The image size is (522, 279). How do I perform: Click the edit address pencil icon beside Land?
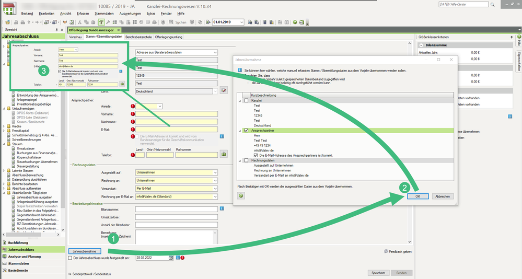click(224, 90)
